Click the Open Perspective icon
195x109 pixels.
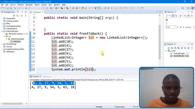[x=188, y=8]
